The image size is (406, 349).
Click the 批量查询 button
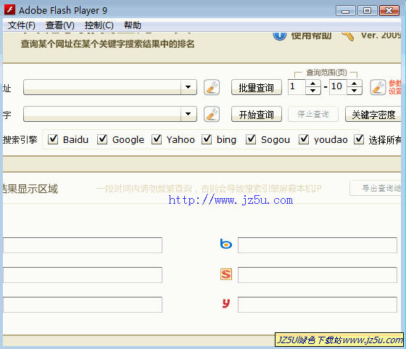[x=257, y=87]
